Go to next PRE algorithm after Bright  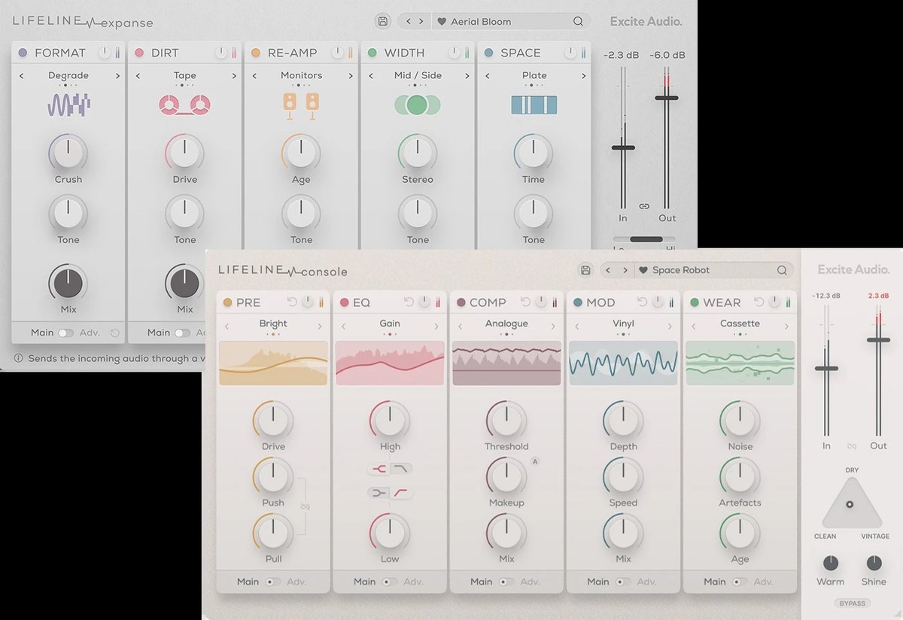(320, 327)
